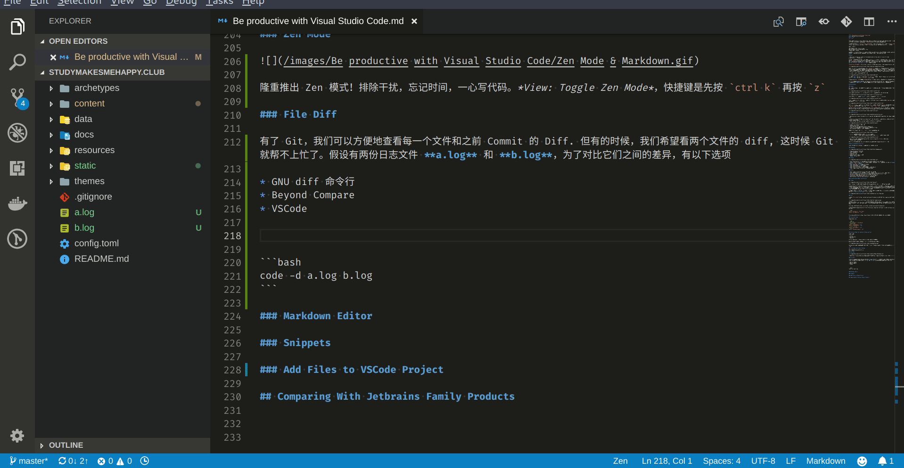Image resolution: width=904 pixels, height=468 pixels.
Task: Open the Selection menu
Action: pyautogui.click(x=79, y=2)
